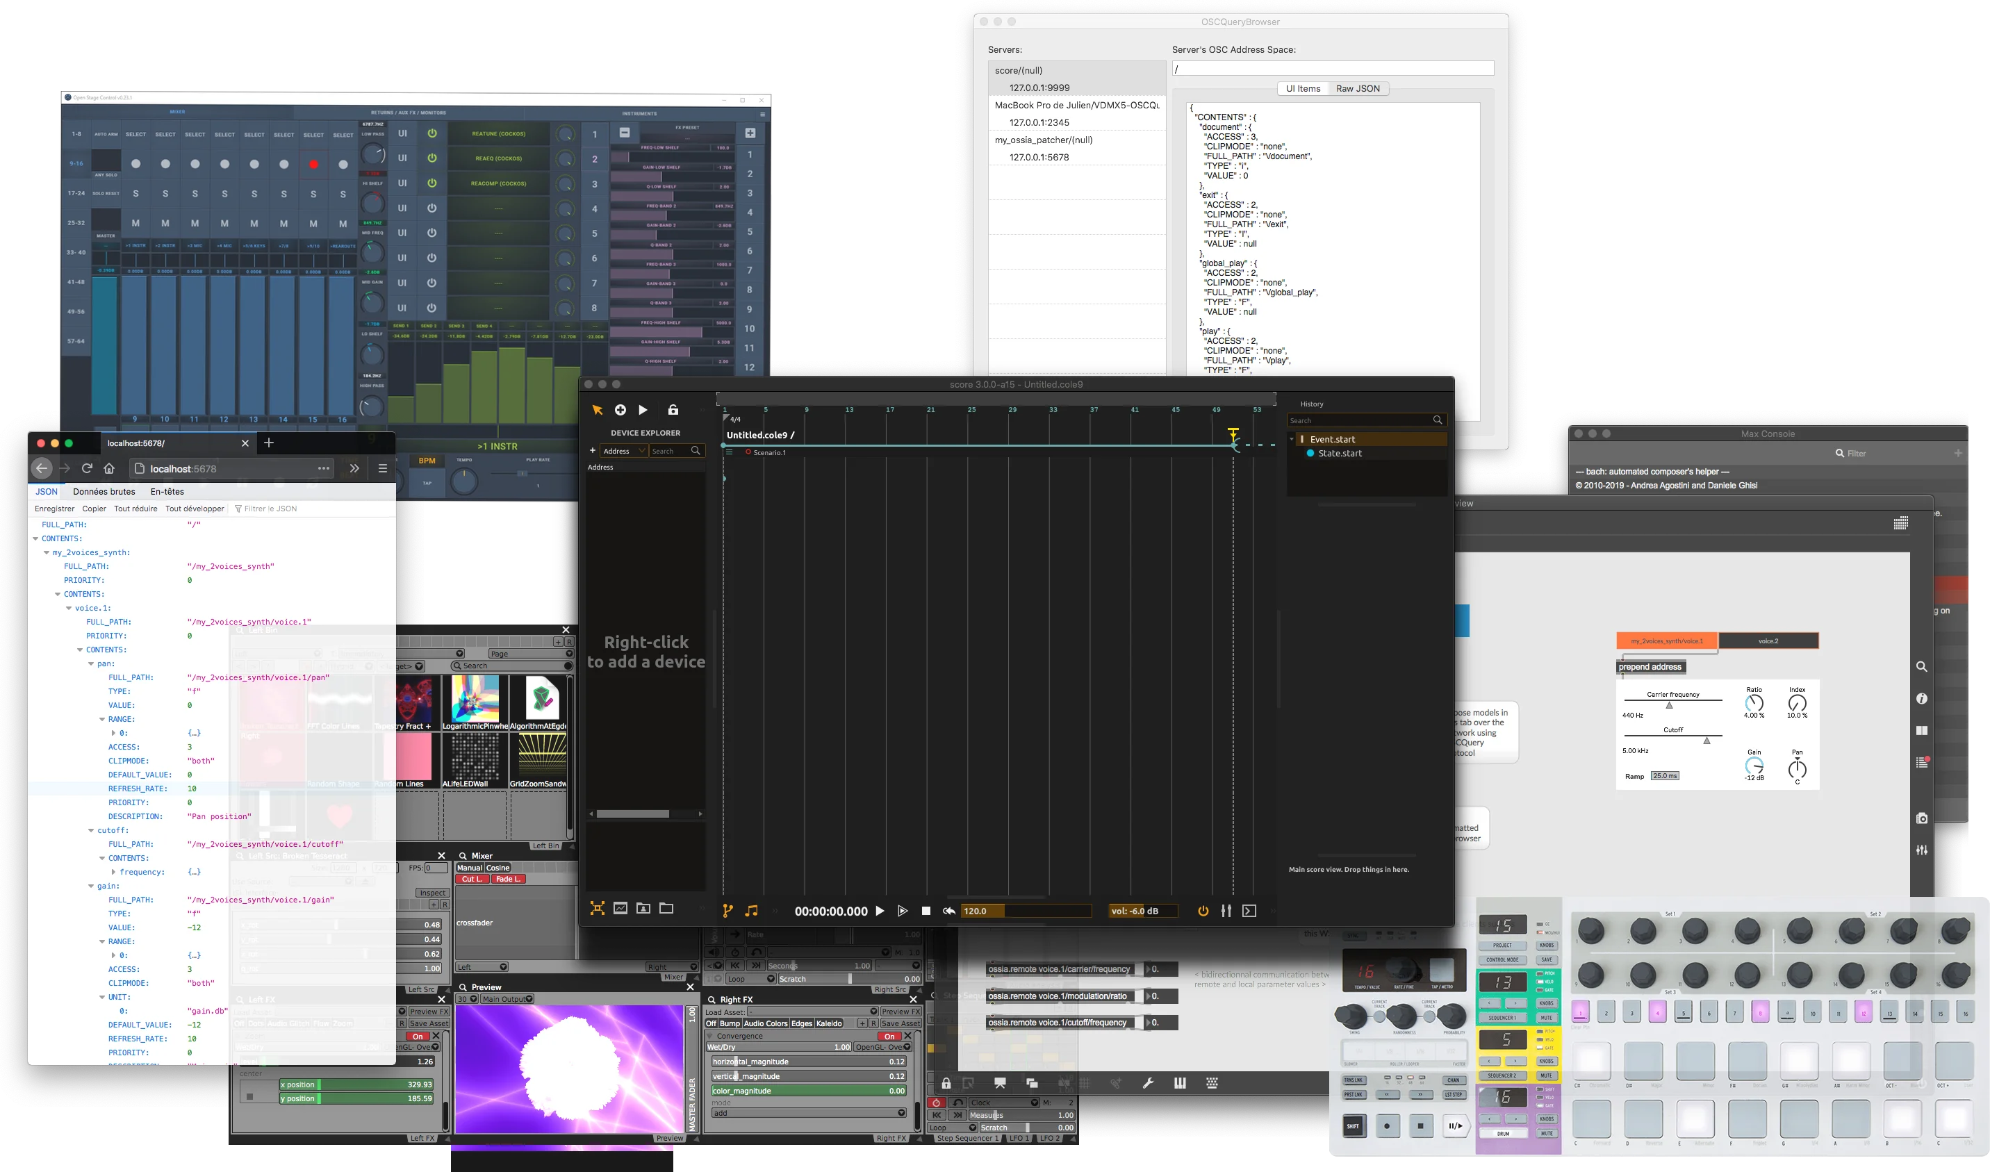Click the portrait-frame panel icon at score's bottom left
The height and width of the screenshot is (1172, 1990).
(x=643, y=908)
